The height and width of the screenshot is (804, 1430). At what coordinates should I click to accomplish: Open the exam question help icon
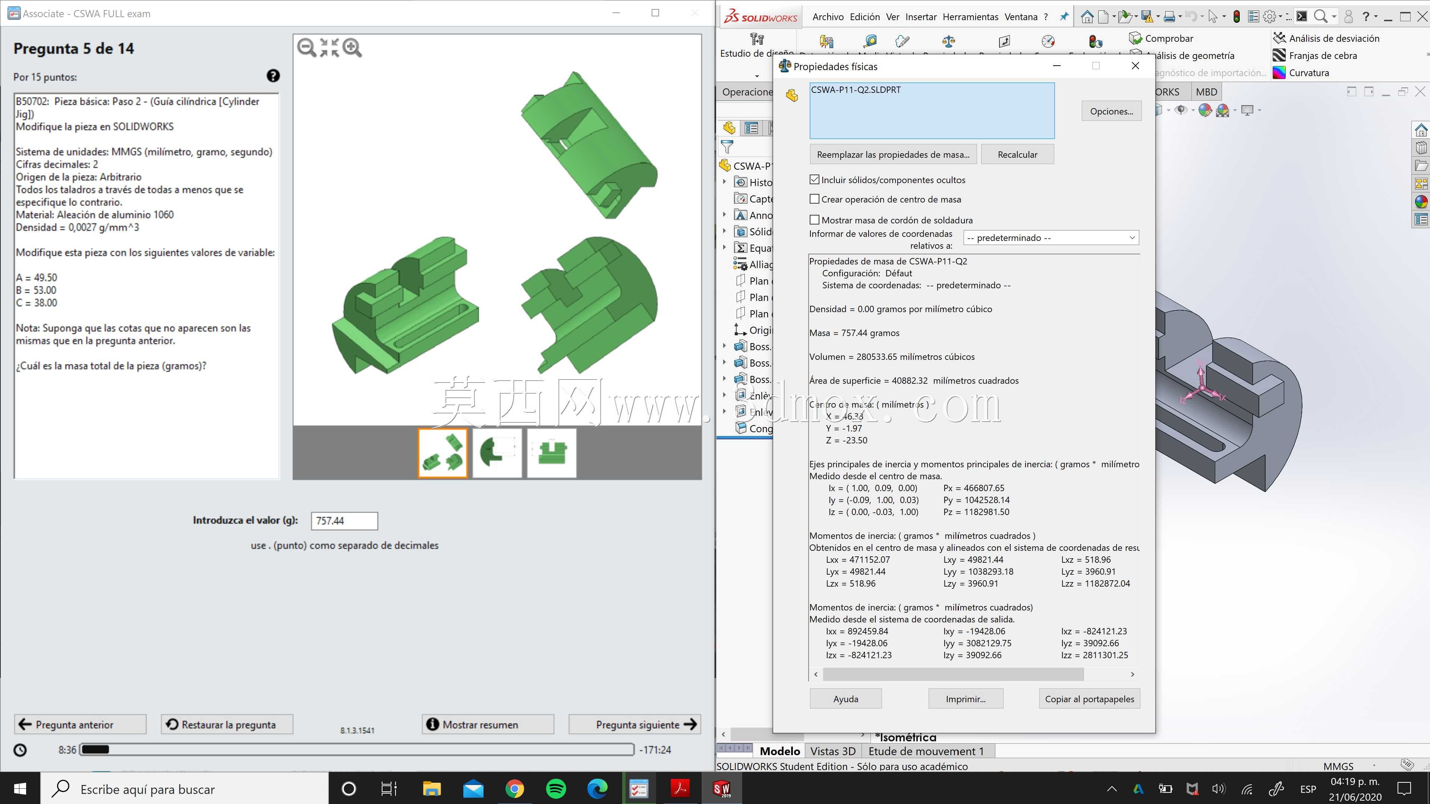pyautogui.click(x=273, y=76)
